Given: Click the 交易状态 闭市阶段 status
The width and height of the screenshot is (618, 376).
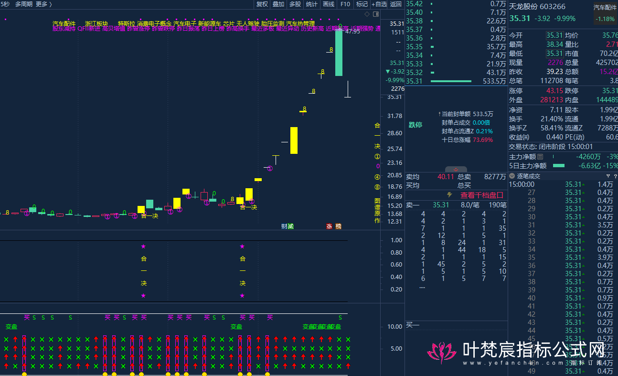Looking at the screenshot, I should [551, 147].
